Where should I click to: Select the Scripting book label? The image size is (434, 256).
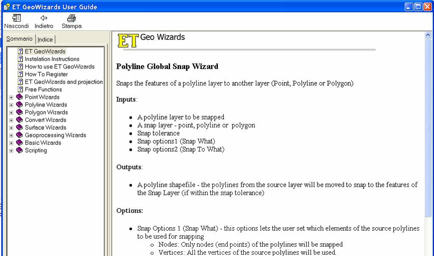36,150
